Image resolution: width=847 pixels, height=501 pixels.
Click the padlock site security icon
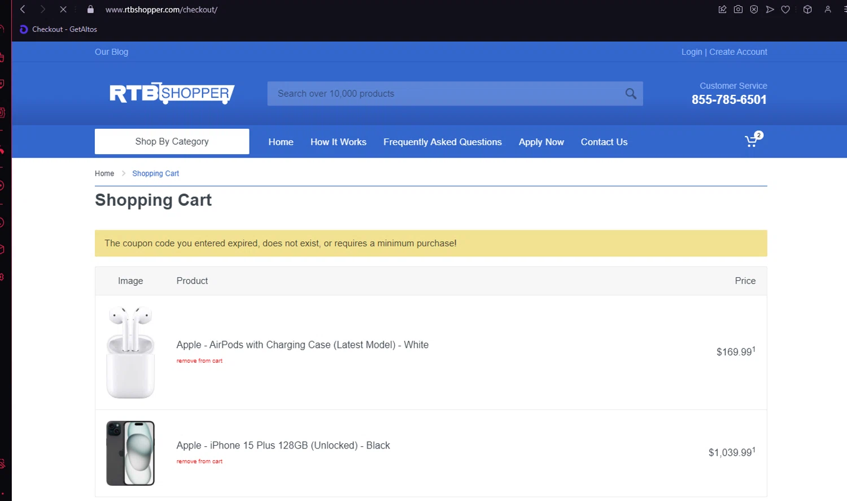(x=90, y=9)
